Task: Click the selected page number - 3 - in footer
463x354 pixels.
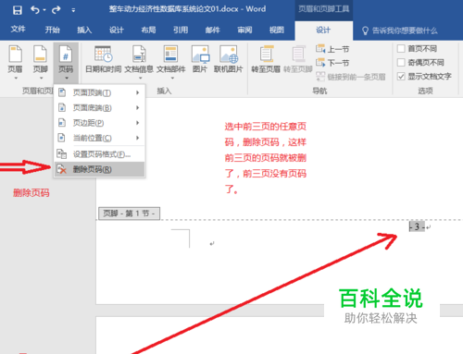Action: pyautogui.click(x=417, y=227)
